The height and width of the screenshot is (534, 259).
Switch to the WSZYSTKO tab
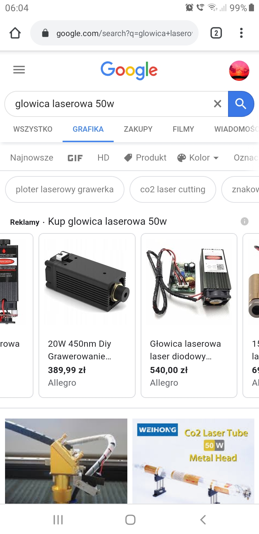33,129
